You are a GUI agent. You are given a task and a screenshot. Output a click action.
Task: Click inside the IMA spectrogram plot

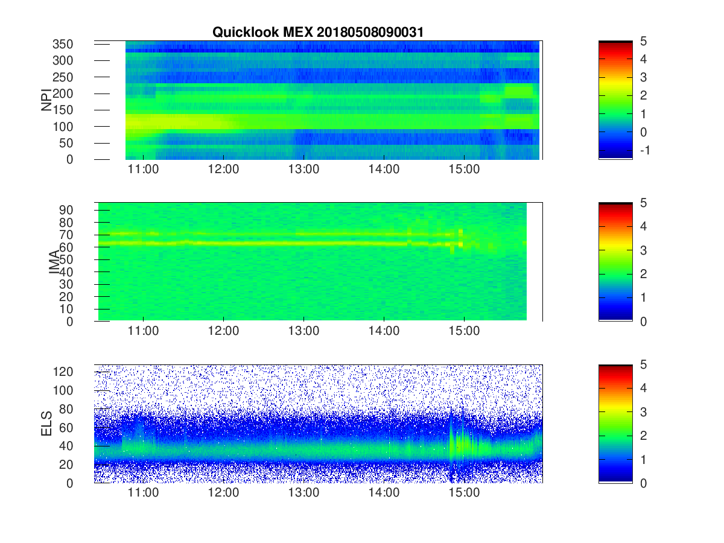318,262
